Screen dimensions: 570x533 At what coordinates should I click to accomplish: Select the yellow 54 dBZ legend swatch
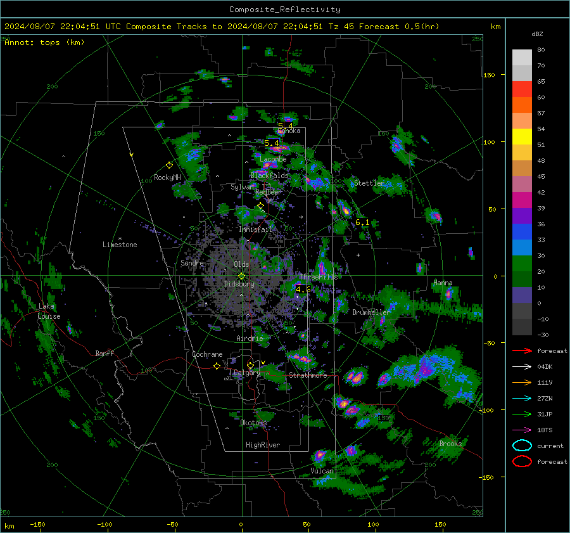[x=522, y=136]
